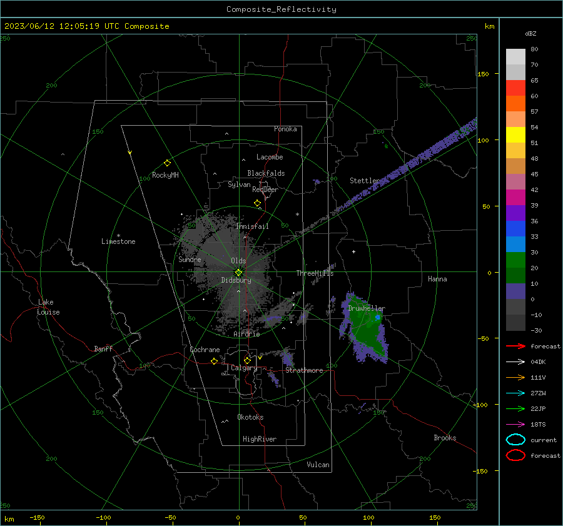Image resolution: width=563 pixels, height=526 pixels.
Task: Select the purple 36-39 dBZ legend swatch
Action: click(x=515, y=213)
